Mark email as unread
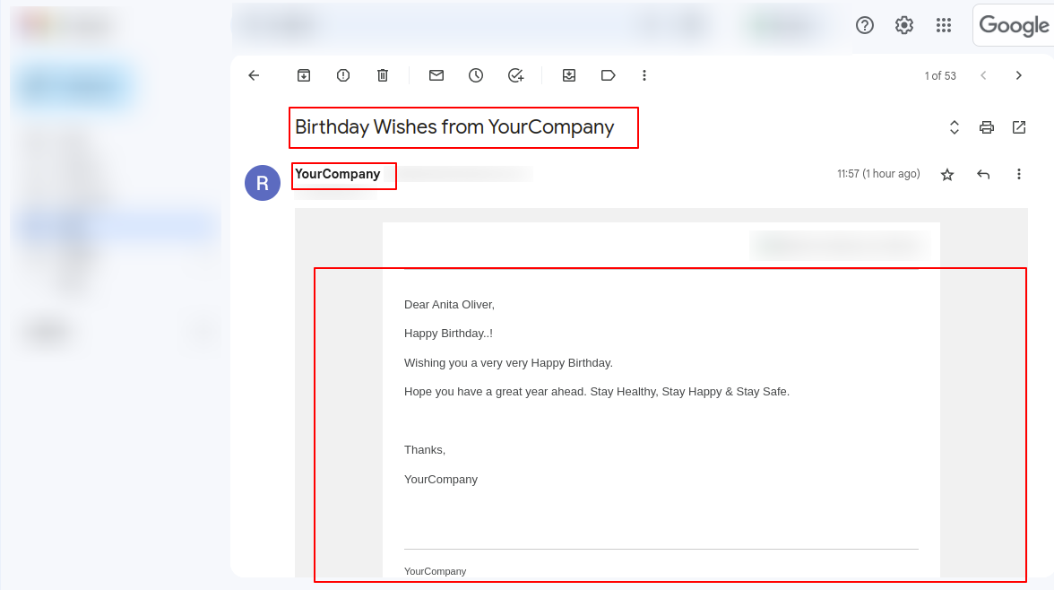Image resolution: width=1054 pixels, height=590 pixels. point(436,75)
